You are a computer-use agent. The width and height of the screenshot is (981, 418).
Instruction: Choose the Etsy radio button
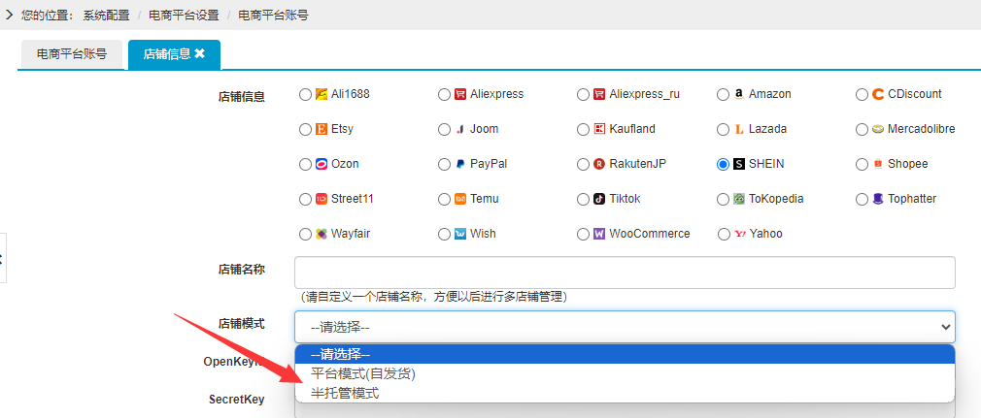tap(305, 130)
